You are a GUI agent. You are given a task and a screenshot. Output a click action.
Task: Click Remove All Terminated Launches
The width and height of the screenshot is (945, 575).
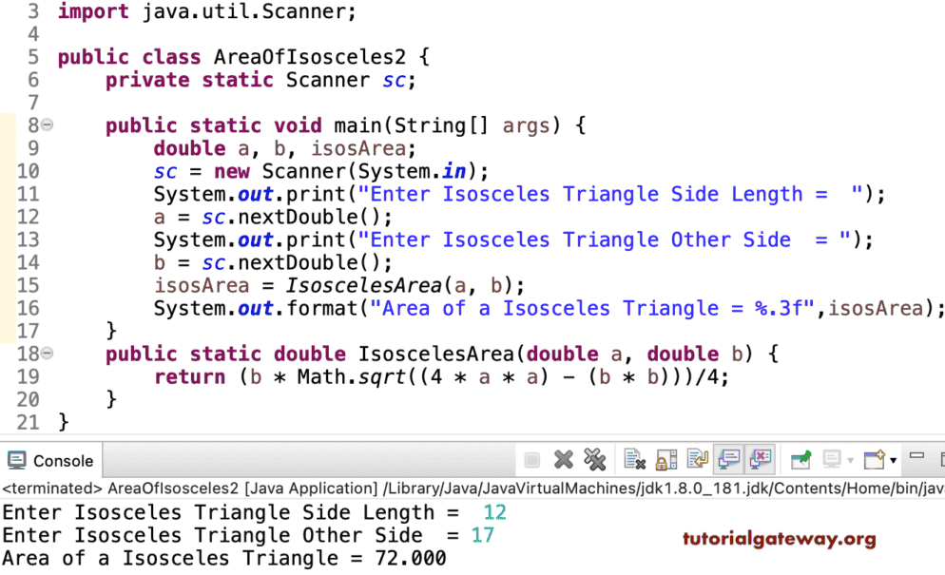(x=596, y=459)
